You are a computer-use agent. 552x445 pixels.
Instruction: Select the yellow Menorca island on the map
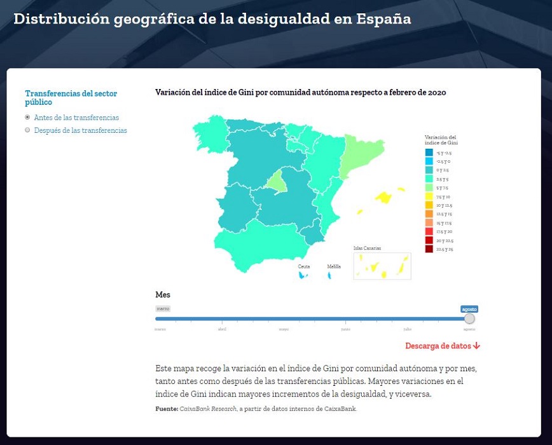click(401, 189)
